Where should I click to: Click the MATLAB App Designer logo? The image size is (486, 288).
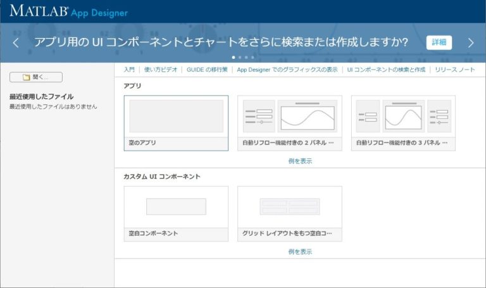[68, 11]
